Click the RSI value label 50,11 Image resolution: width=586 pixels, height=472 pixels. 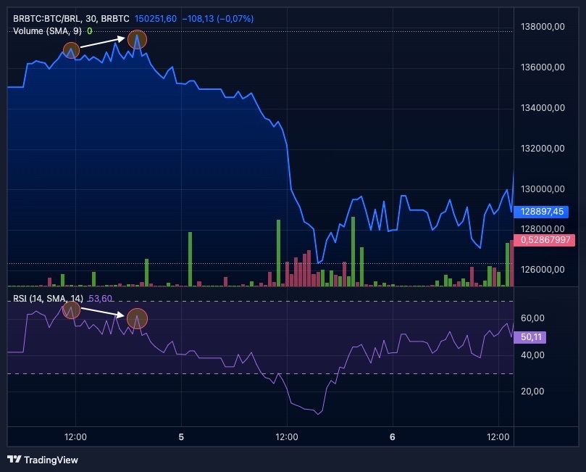(530, 337)
